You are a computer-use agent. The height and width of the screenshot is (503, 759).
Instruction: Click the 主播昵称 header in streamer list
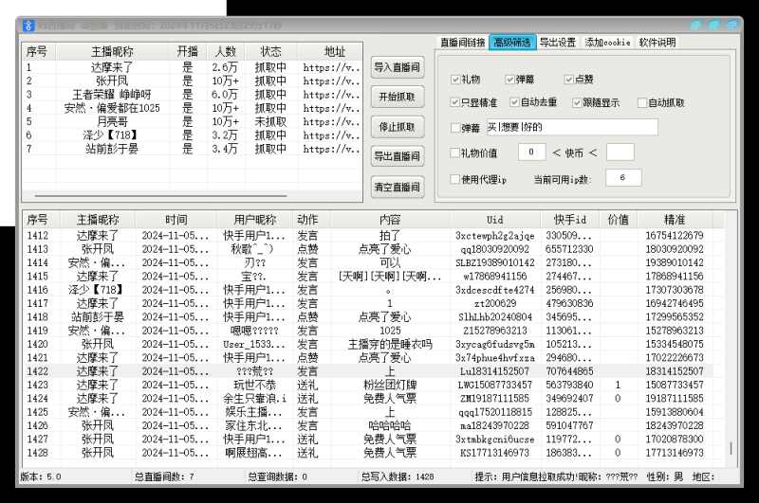point(112,51)
